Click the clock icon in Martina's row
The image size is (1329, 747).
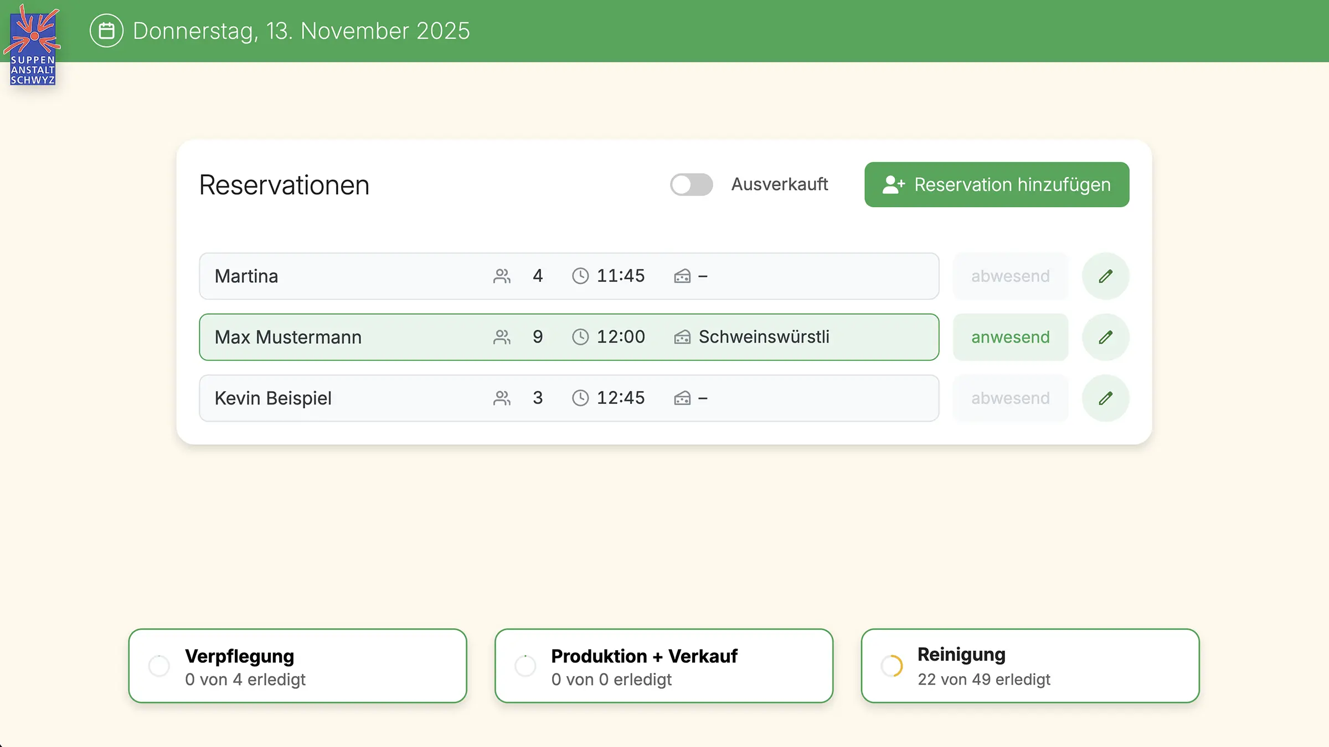[580, 276]
